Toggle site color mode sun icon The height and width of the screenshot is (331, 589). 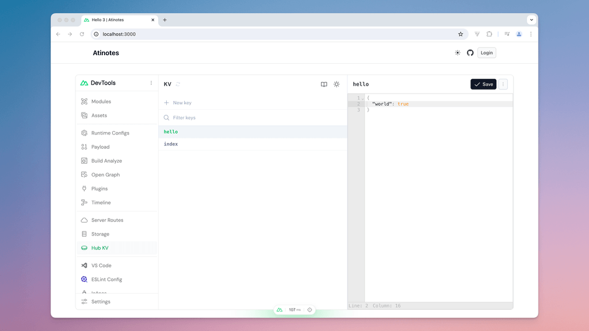click(457, 53)
